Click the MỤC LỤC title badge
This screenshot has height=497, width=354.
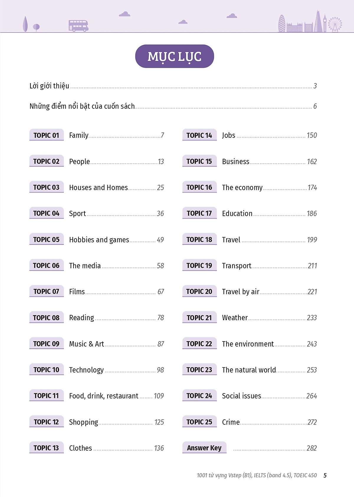coord(174,56)
